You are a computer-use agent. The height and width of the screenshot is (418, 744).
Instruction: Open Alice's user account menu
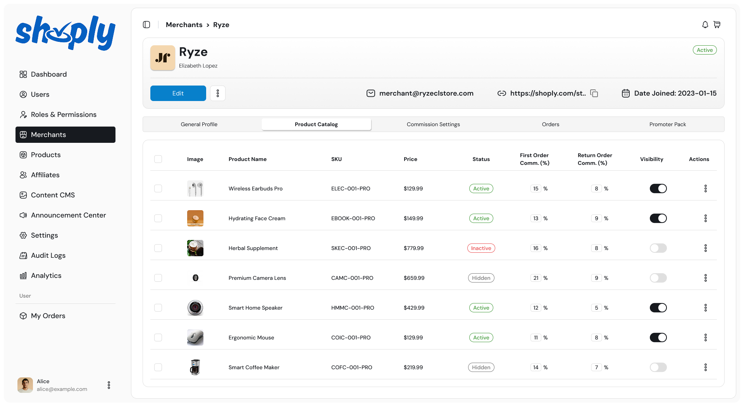tap(109, 385)
